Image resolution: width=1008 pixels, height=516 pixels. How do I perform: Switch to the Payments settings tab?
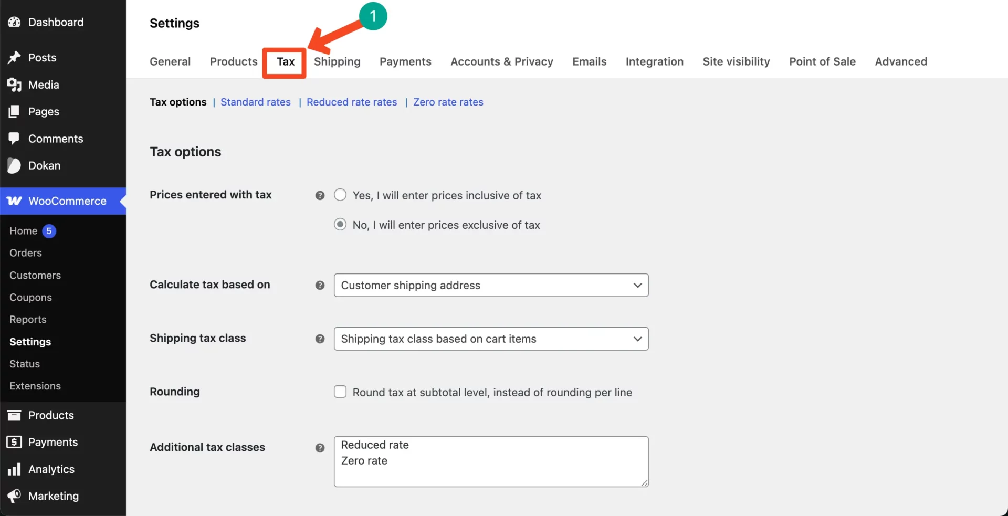click(x=405, y=62)
